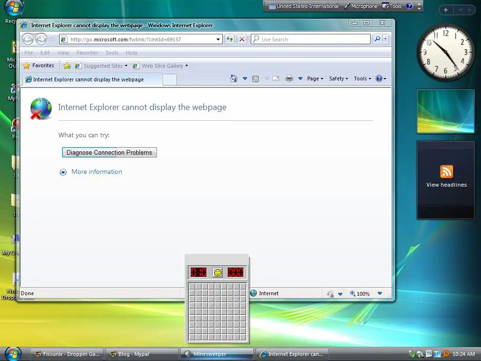Click the globe error icon on page

(x=41, y=109)
